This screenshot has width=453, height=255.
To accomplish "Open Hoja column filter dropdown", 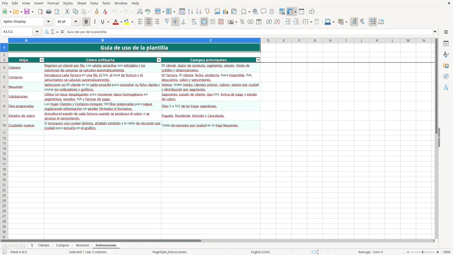I will 42,60.
